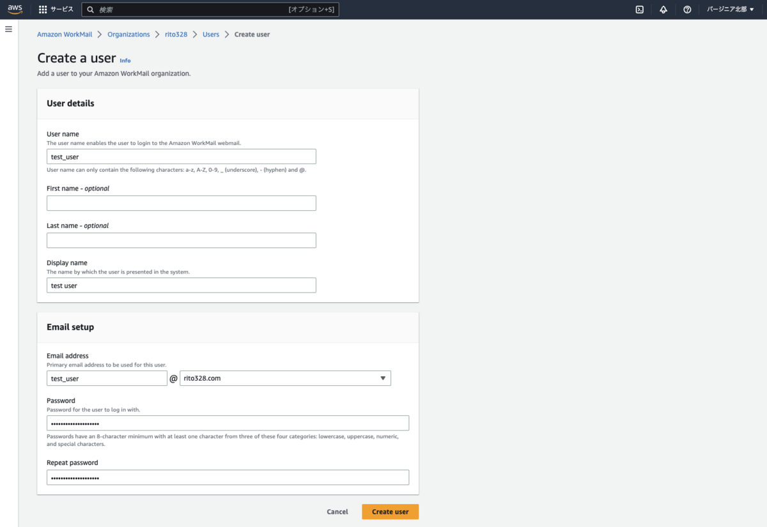Open the サービス menu
Screen dimensions: 767x527
point(63,9)
